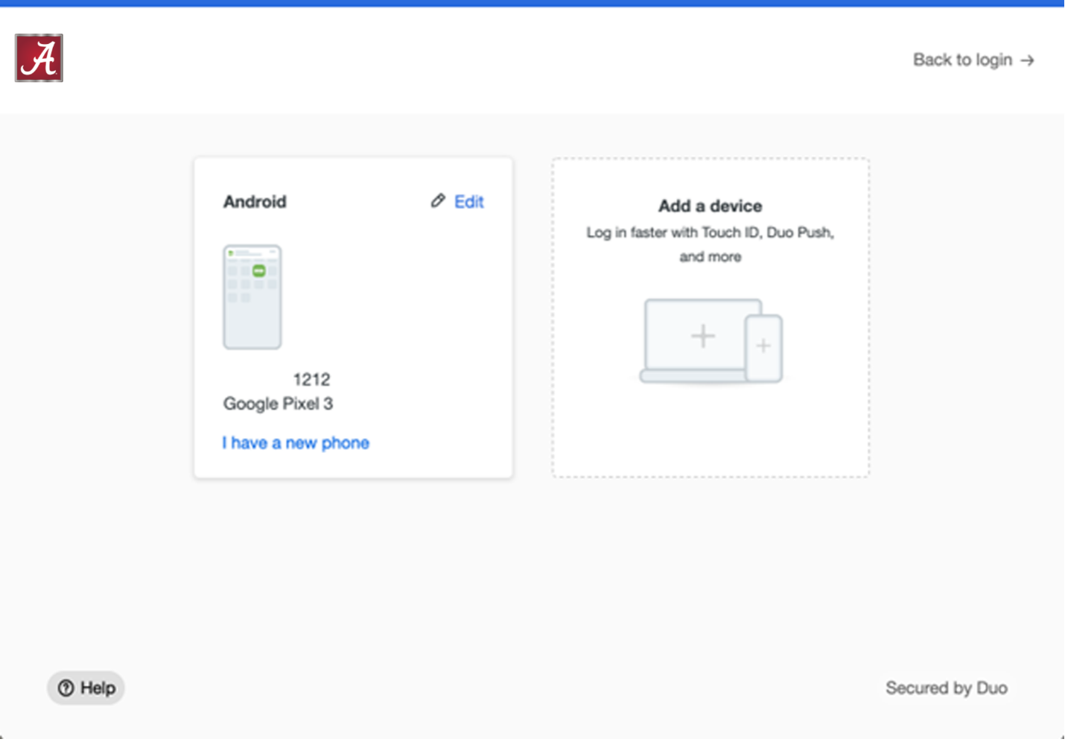Viewport: 1065px width, 742px height.
Task: Click the pencil Edit icon
Action: 438,201
